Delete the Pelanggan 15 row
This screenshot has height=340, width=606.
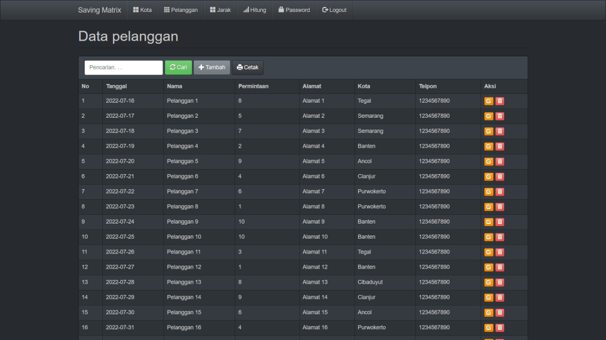pyautogui.click(x=500, y=312)
